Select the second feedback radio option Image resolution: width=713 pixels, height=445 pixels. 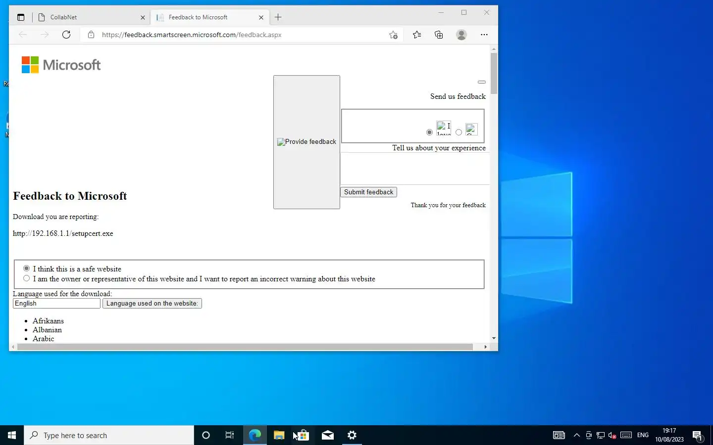coord(458,132)
